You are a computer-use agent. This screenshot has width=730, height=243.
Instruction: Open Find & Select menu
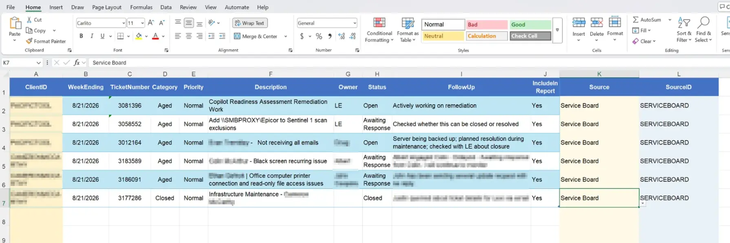point(704,30)
